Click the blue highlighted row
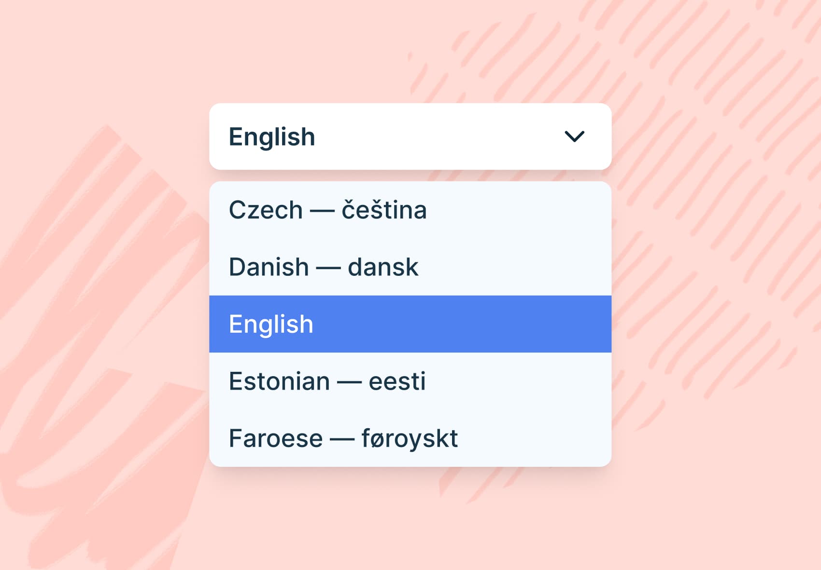821x570 pixels. tap(410, 324)
